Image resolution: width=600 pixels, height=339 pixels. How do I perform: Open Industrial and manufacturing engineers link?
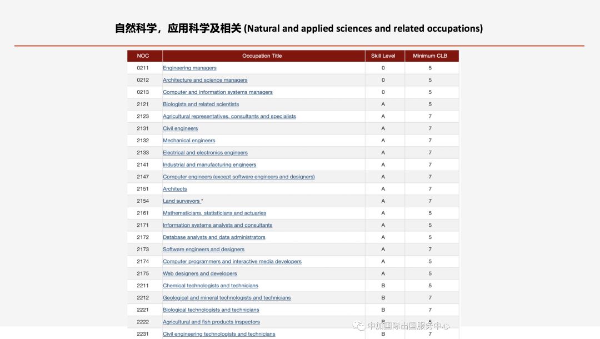[209, 165]
